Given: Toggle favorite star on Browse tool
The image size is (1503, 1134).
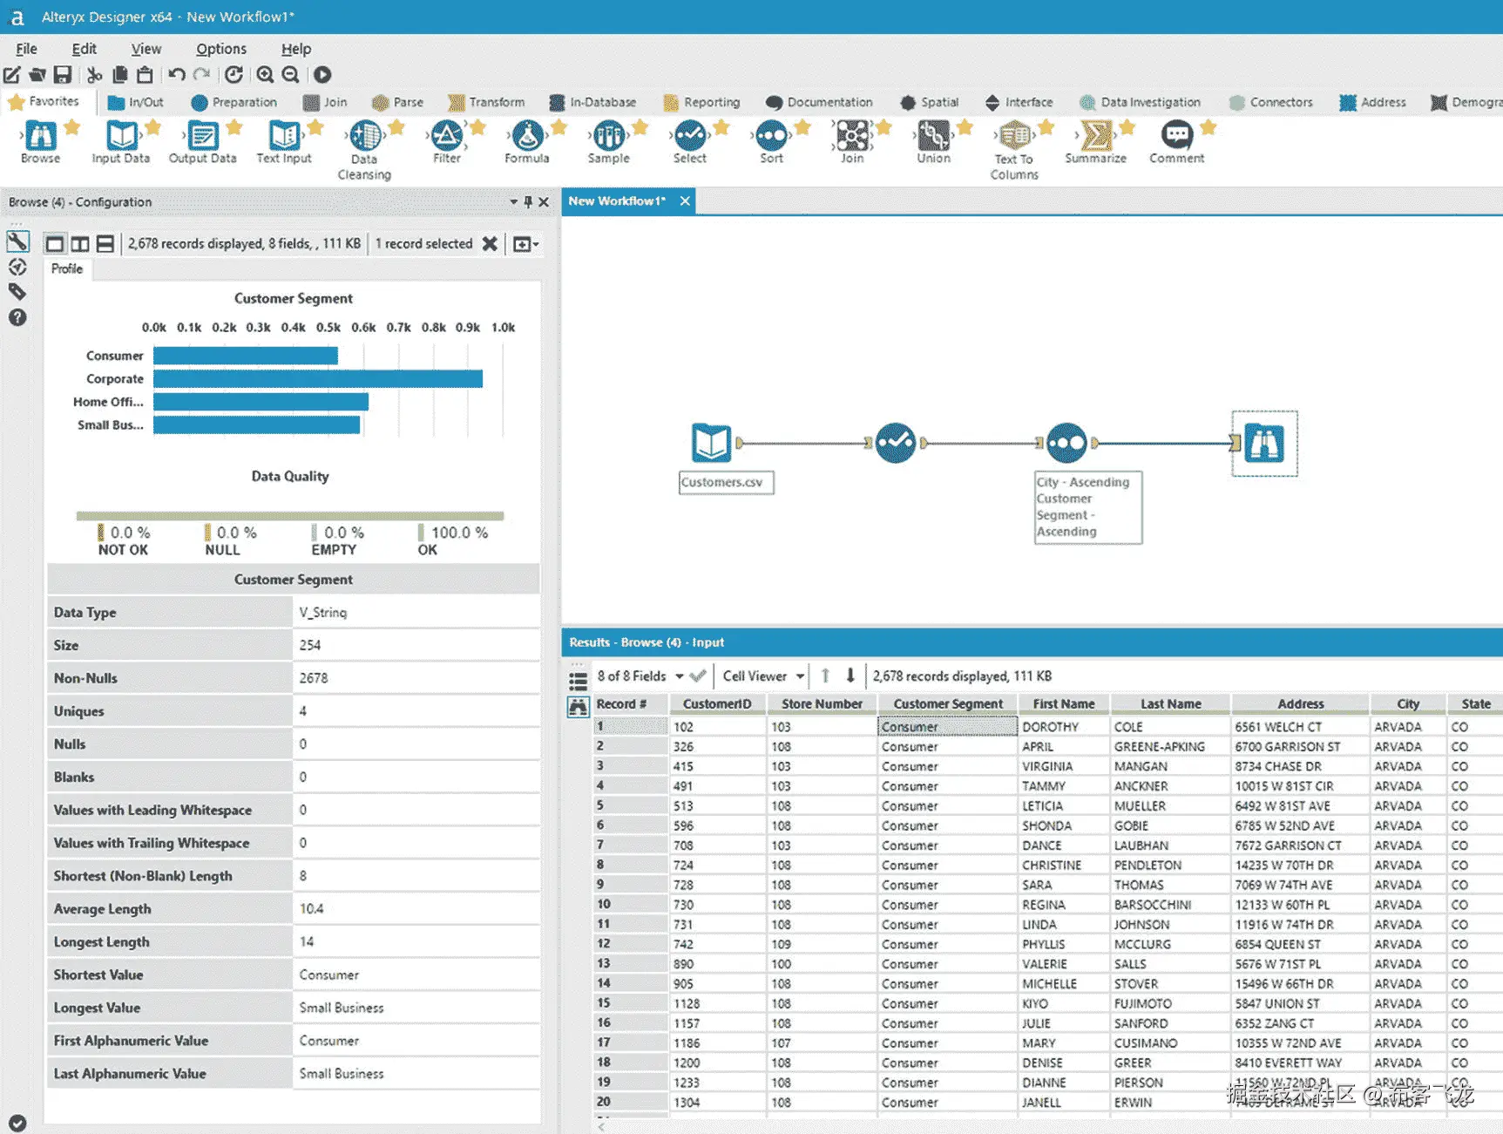Looking at the screenshot, I should pos(72,128).
